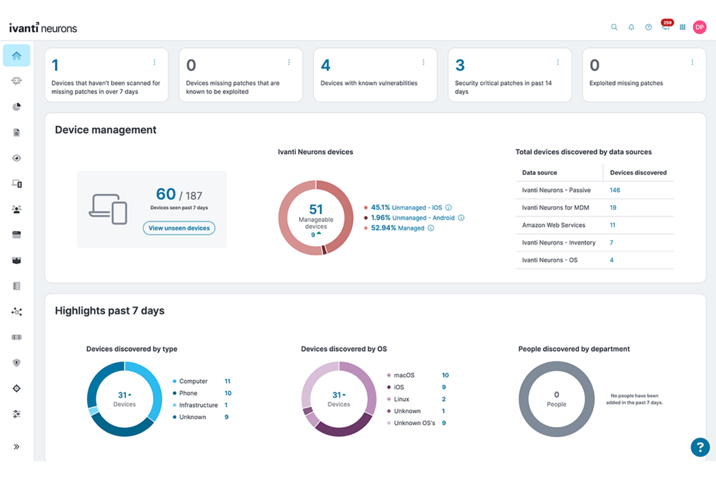This screenshot has height=477, width=716.
Task: Click Infrastructure count 1
Action: [x=226, y=405]
